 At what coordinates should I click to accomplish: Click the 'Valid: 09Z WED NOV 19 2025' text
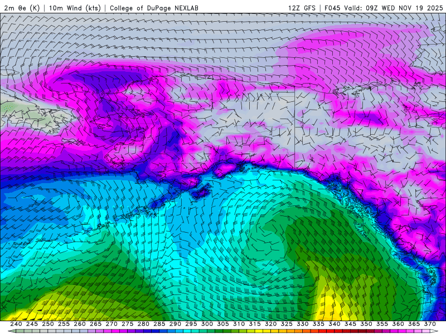pos(394,8)
